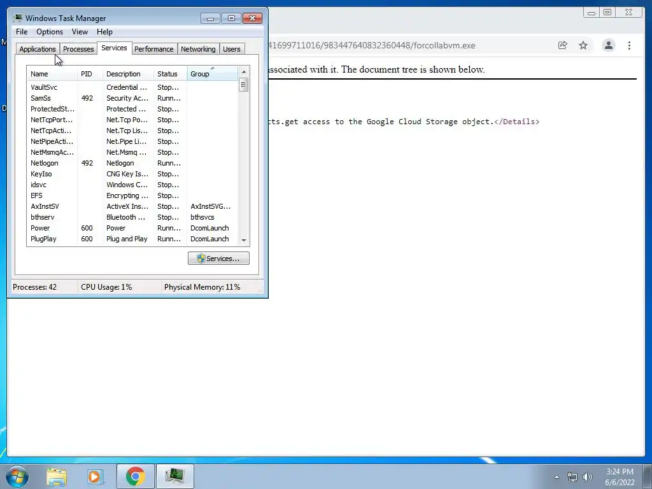Click the Processes: 42 status
The width and height of the screenshot is (652, 489).
click(x=34, y=287)
